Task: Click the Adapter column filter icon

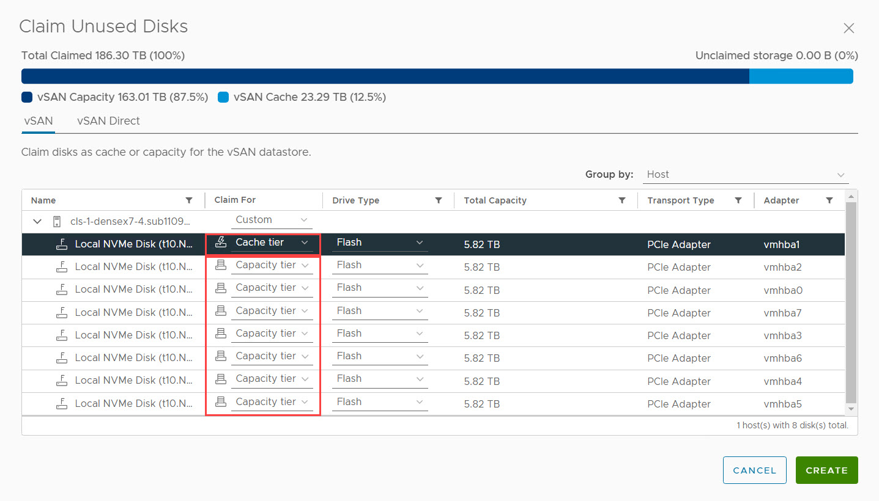Action: click(x=829, y=200)
